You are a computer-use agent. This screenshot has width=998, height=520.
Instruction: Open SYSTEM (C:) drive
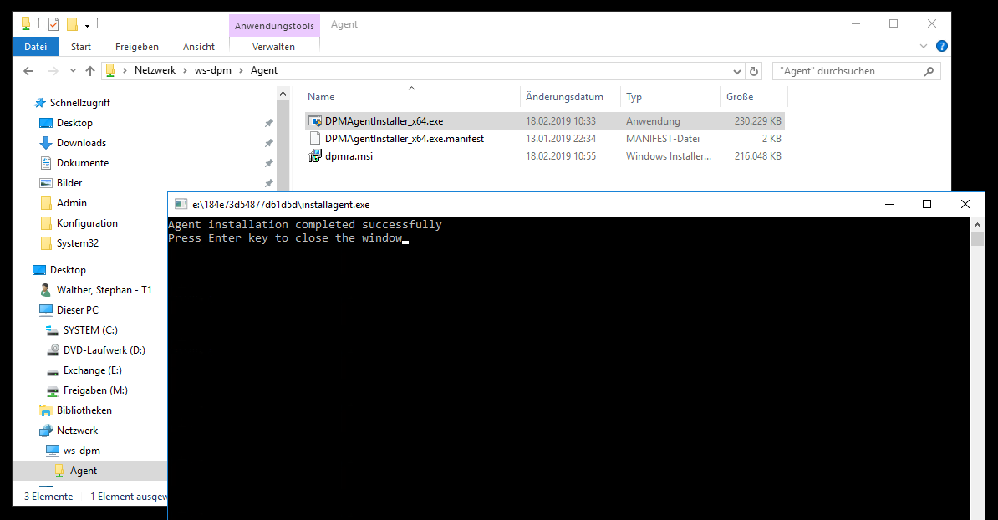tap(90, 329)
